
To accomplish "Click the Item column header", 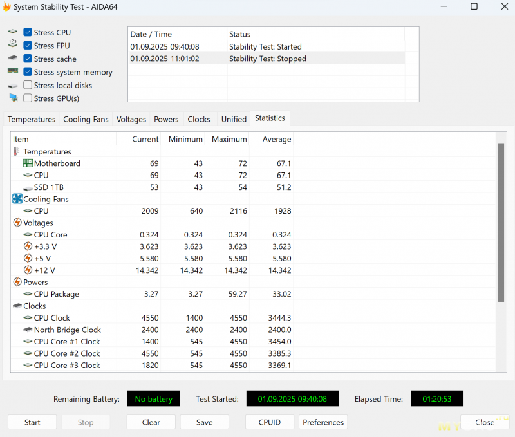I will coord(63,139).
